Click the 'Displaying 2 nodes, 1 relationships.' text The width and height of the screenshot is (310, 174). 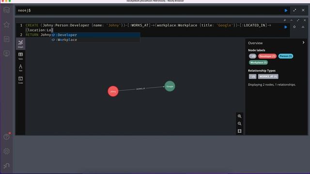(x=272, y=85)
